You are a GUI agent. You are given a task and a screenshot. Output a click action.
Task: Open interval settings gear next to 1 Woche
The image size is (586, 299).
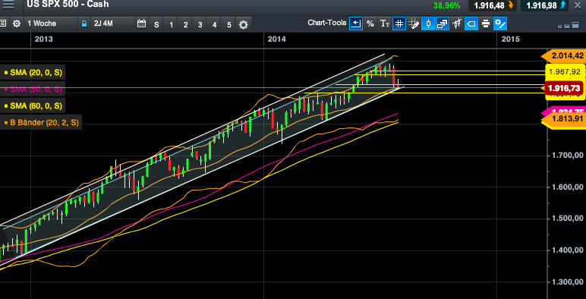[17, 24]
